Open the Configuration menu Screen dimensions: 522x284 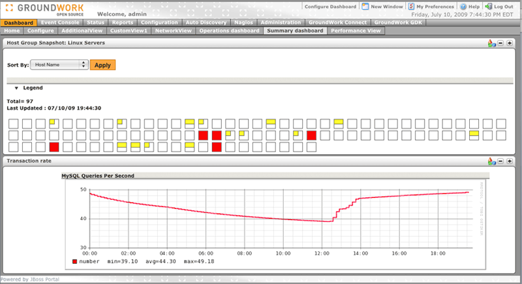pos(159,22)
